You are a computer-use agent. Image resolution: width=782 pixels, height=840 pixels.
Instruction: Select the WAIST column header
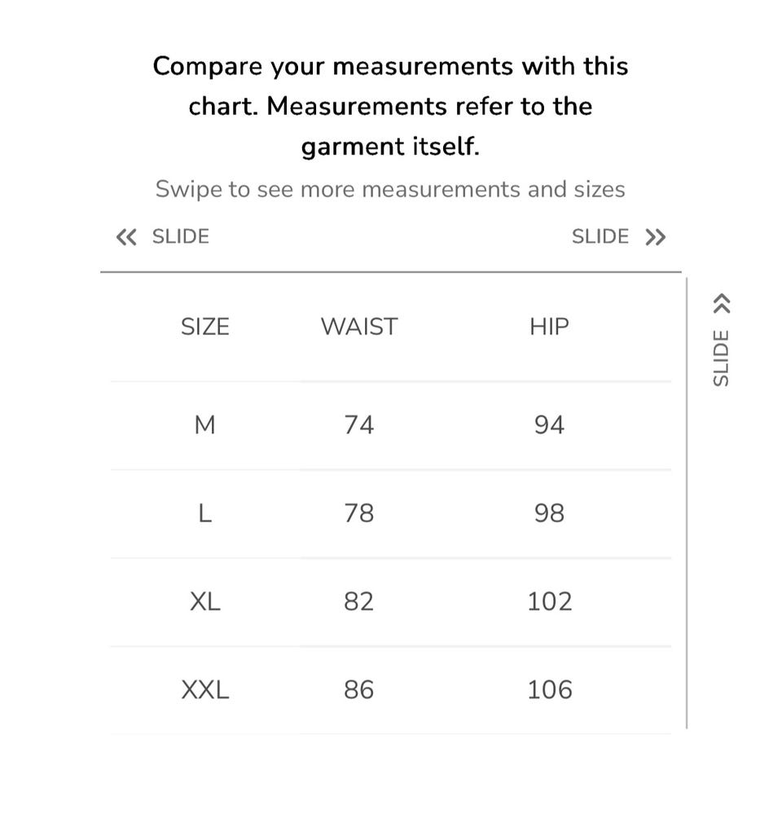pyautogui.click(x=359, y=327)
